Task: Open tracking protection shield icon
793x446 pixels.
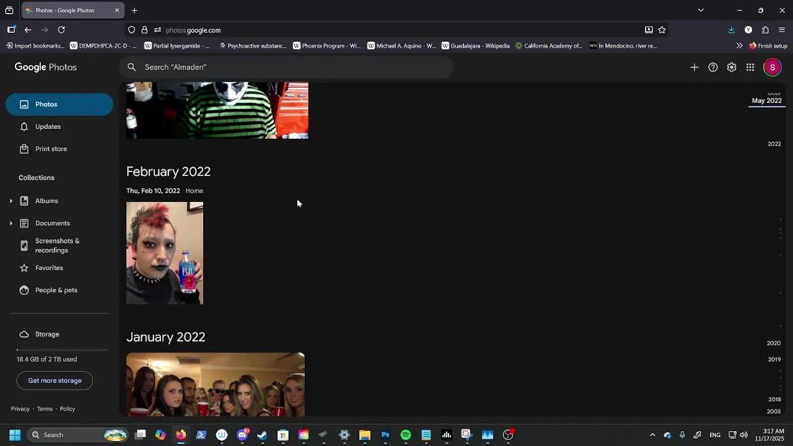Action: (x=131, y=30)
